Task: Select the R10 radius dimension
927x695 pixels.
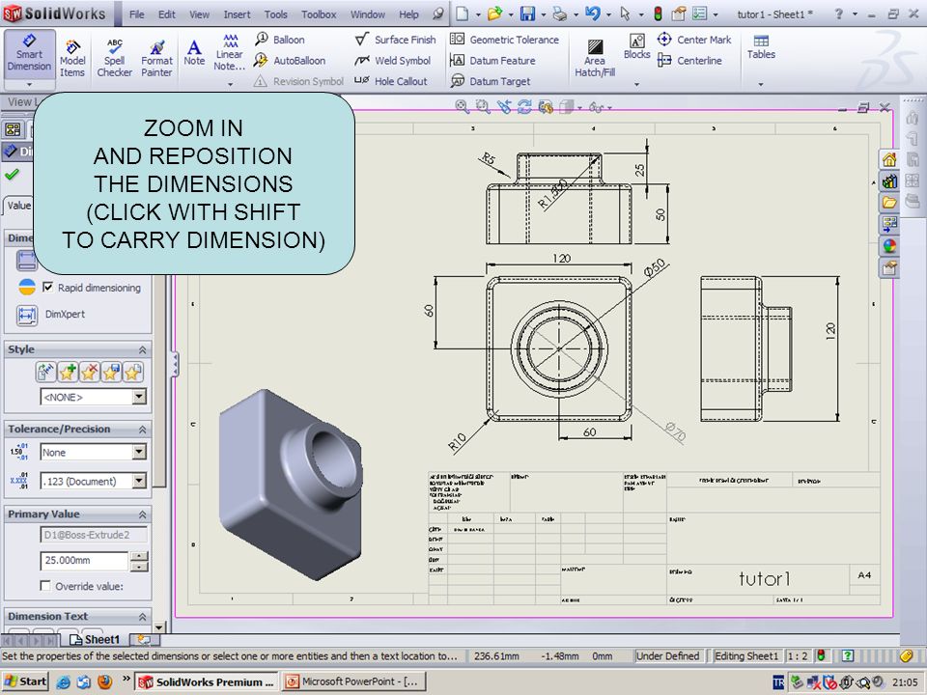Action: (457, 442)
